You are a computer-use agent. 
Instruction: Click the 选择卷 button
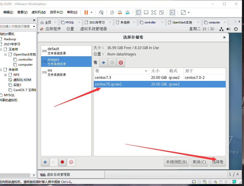218,162
